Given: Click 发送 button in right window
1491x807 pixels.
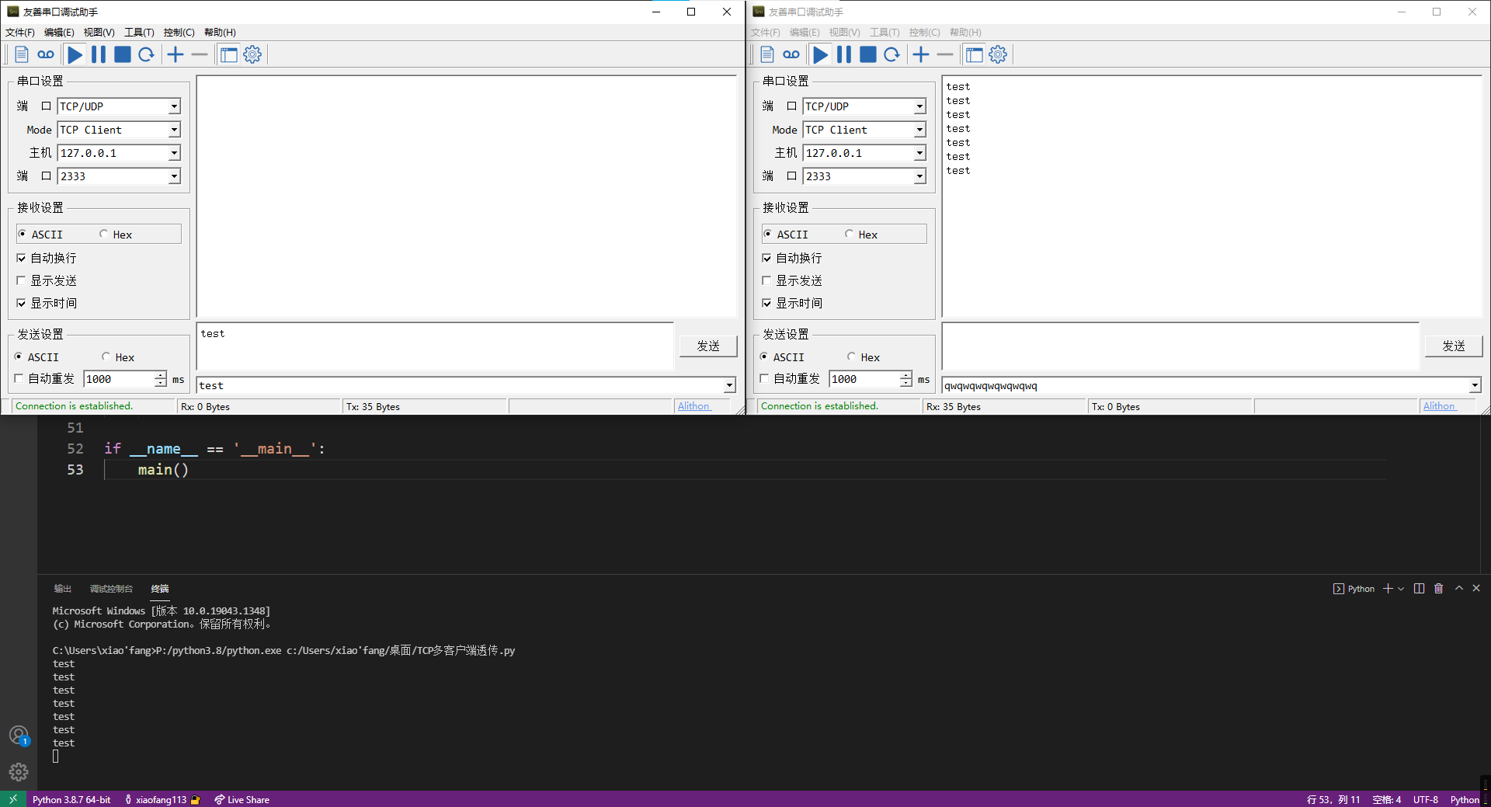Looking at the screenshot, I should (1454, 346).
